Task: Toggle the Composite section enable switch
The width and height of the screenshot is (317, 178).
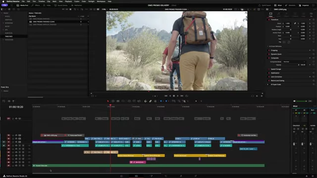Action: [269, 58]
